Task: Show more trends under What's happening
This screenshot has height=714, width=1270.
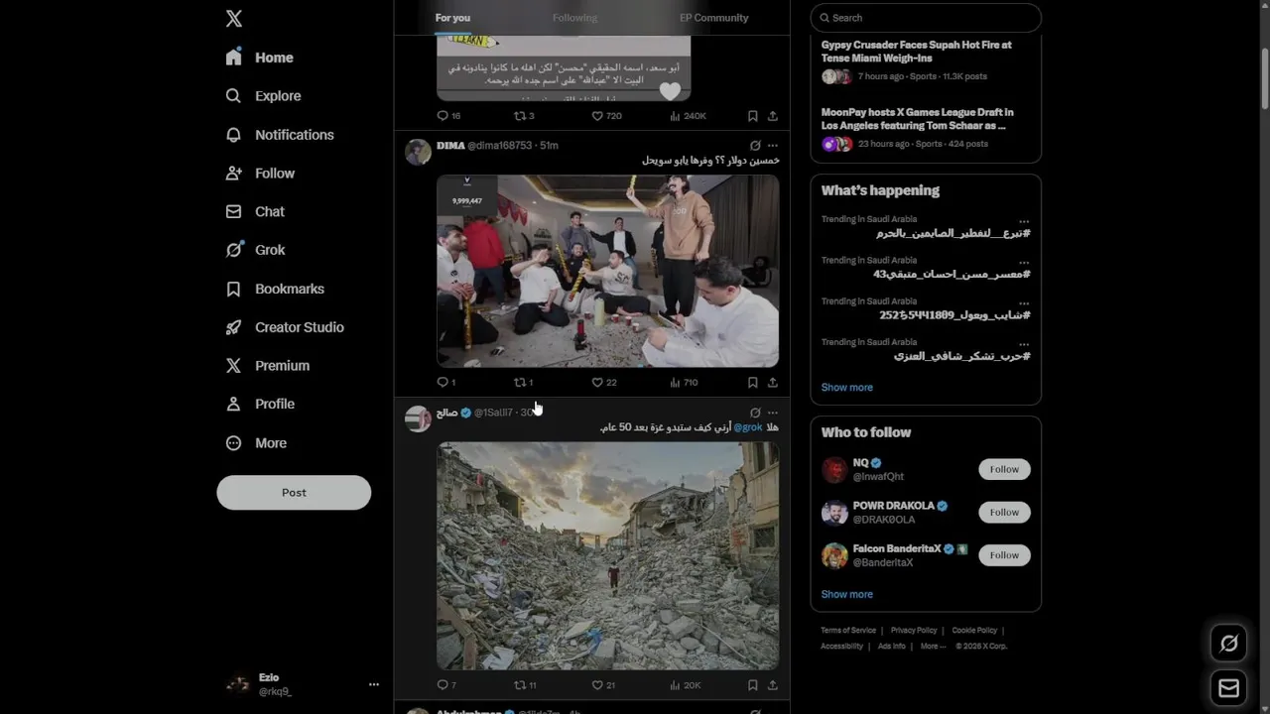Action: [x=847, y=388]
